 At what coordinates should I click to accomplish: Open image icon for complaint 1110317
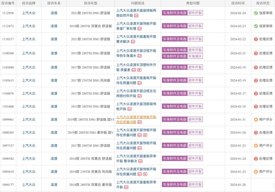click(133, 42)
